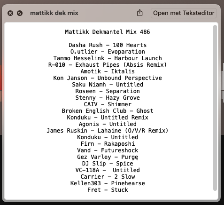The width and height of the screenshot is (224, 205).
Task: Click the Gez Varley – Purge line
Action: tap(108, 157)
